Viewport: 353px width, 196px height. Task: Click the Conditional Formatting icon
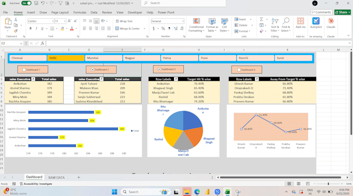196,21
